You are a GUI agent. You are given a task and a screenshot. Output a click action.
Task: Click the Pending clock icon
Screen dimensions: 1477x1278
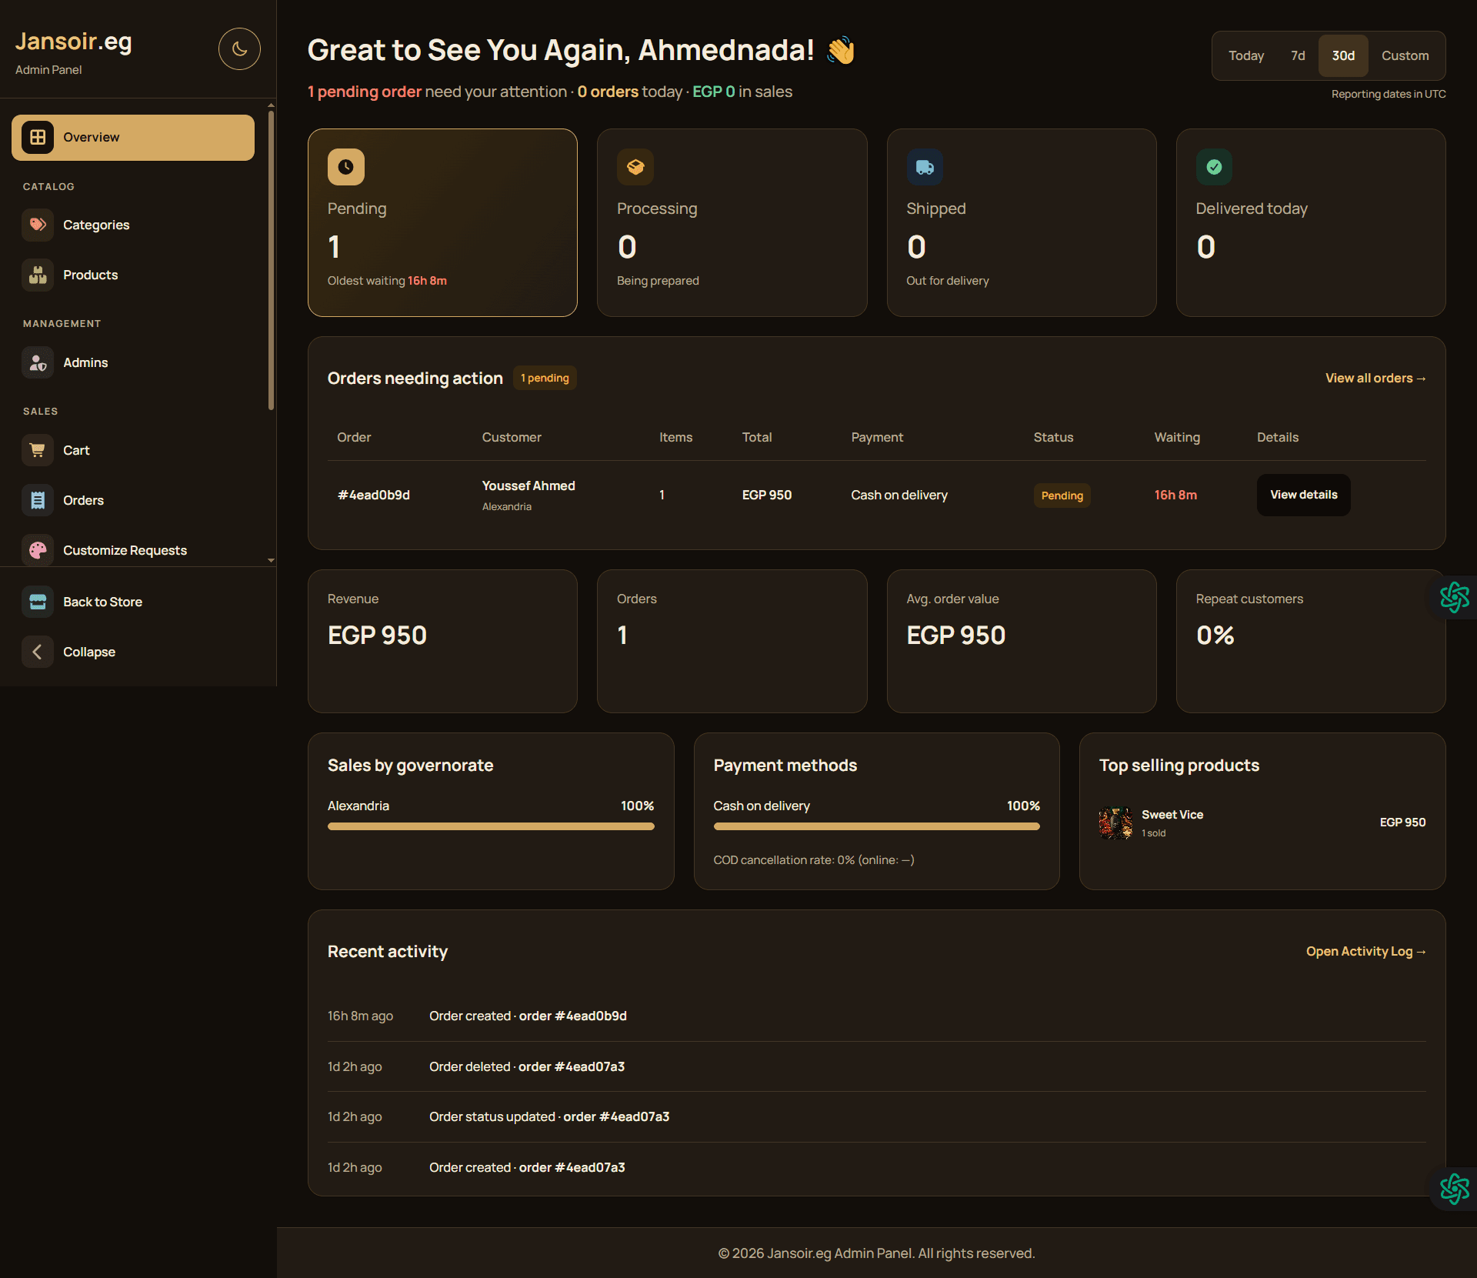[346, 167]
